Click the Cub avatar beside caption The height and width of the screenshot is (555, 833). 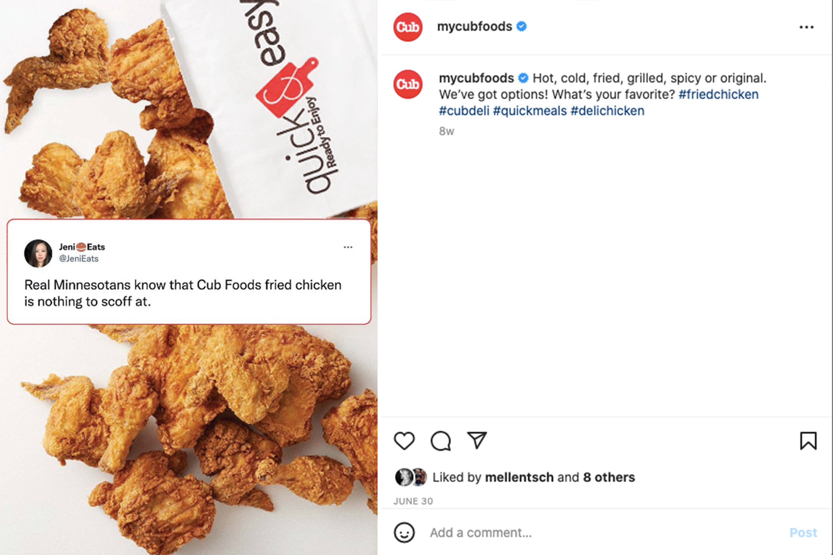pyautogui.click(x=408, y=84)
